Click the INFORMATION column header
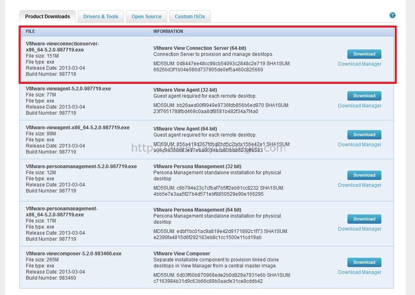The height and width of the screenshot is (295, 415). [x=168, y=31]
